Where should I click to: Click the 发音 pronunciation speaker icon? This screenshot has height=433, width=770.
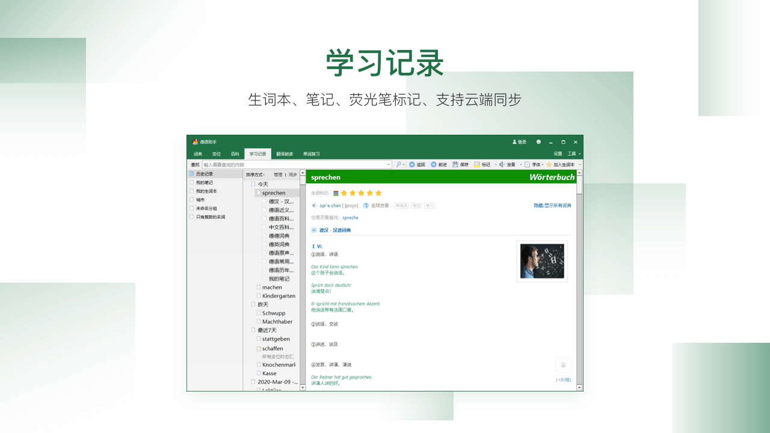(x=502, y=164)
